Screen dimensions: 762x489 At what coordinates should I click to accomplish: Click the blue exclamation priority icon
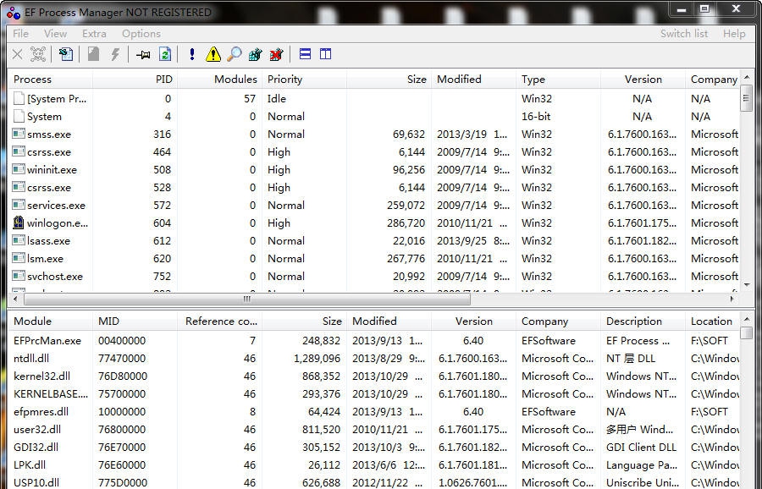click(x=191, y=54)
